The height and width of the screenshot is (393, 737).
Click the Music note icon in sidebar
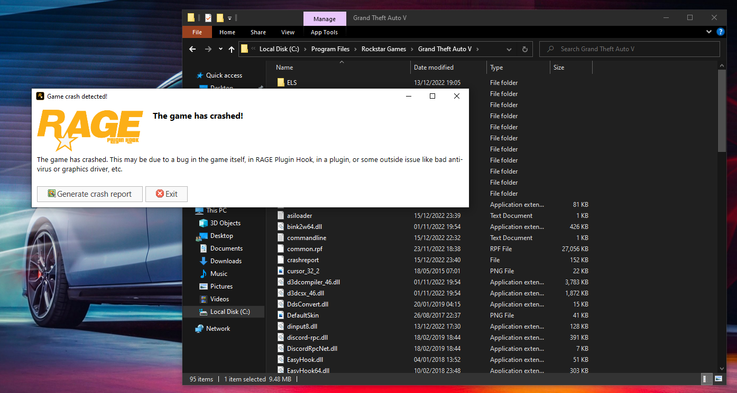tap(204, 274)
